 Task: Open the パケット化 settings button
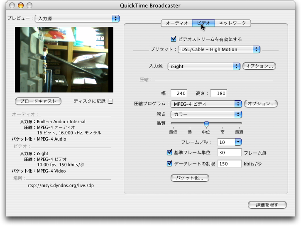click(190, 178)
